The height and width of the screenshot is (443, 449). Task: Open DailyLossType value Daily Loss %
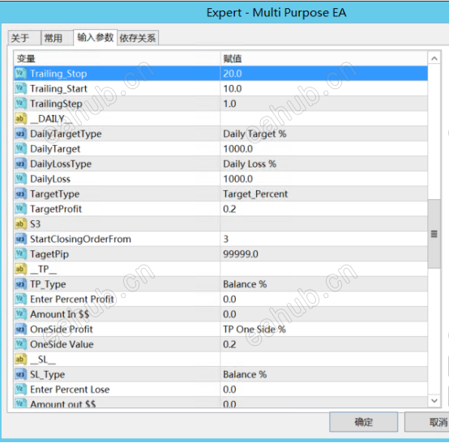pyautogui.click(x=324, y=164)
